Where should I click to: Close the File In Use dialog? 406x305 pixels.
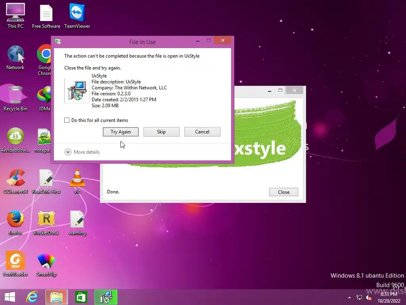[223, 41]
